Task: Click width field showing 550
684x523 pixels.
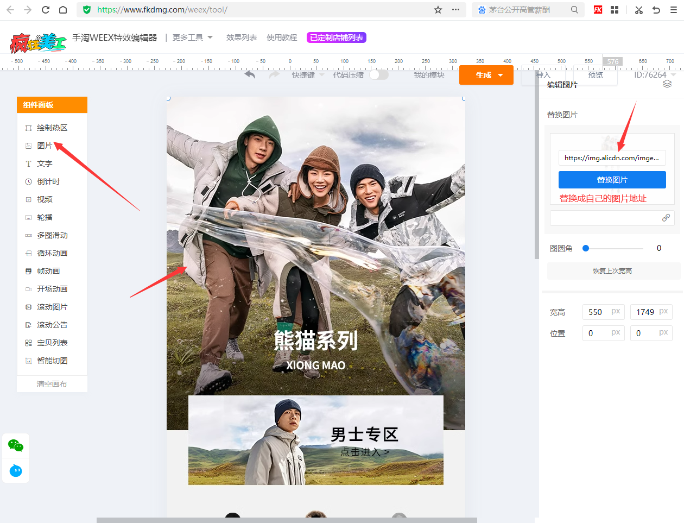Action: (604, 312)
